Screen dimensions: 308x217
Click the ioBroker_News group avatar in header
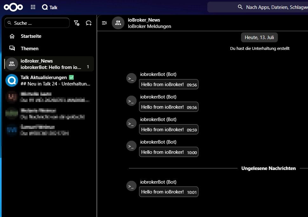[x=118, y=23]
